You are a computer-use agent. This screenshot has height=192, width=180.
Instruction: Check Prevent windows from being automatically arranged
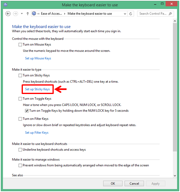pos(20,165)
